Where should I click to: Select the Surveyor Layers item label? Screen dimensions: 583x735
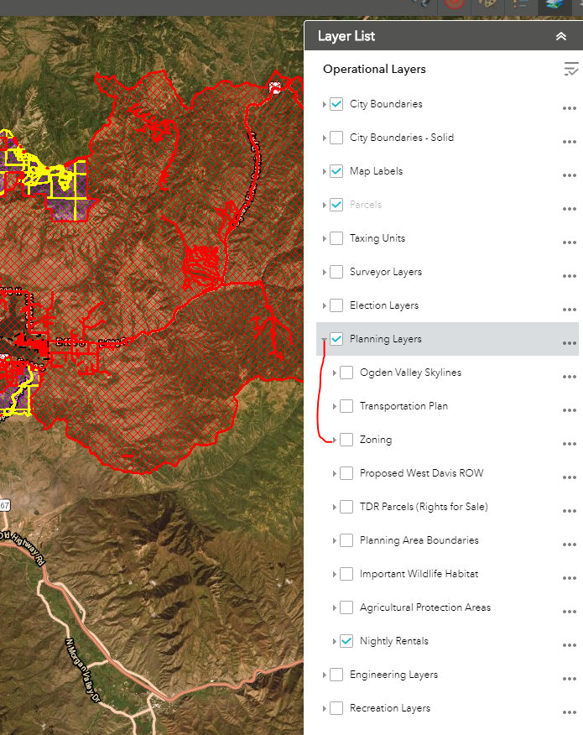pos(385,272)
